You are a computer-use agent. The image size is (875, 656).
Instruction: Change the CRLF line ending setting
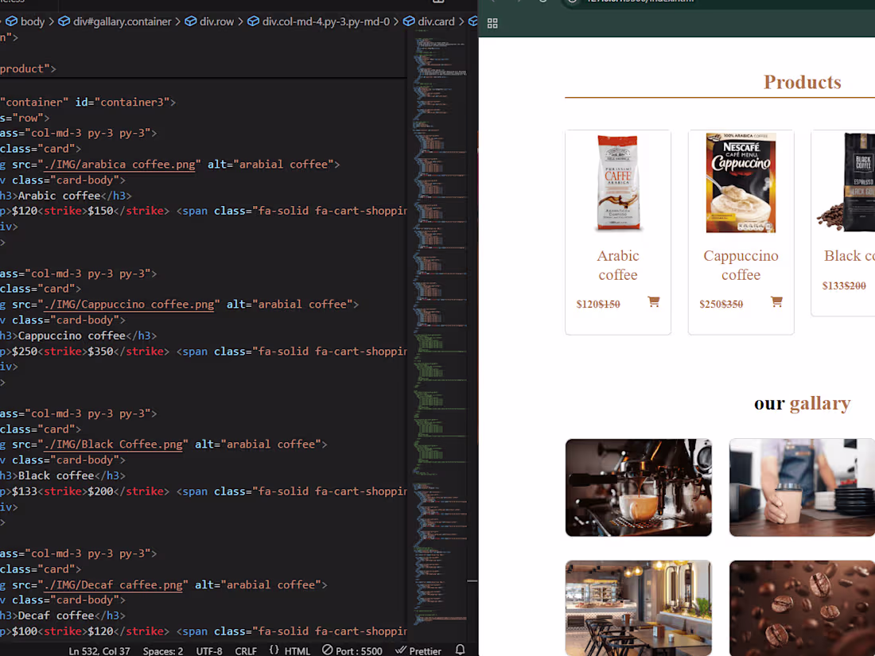click(246, 650)
